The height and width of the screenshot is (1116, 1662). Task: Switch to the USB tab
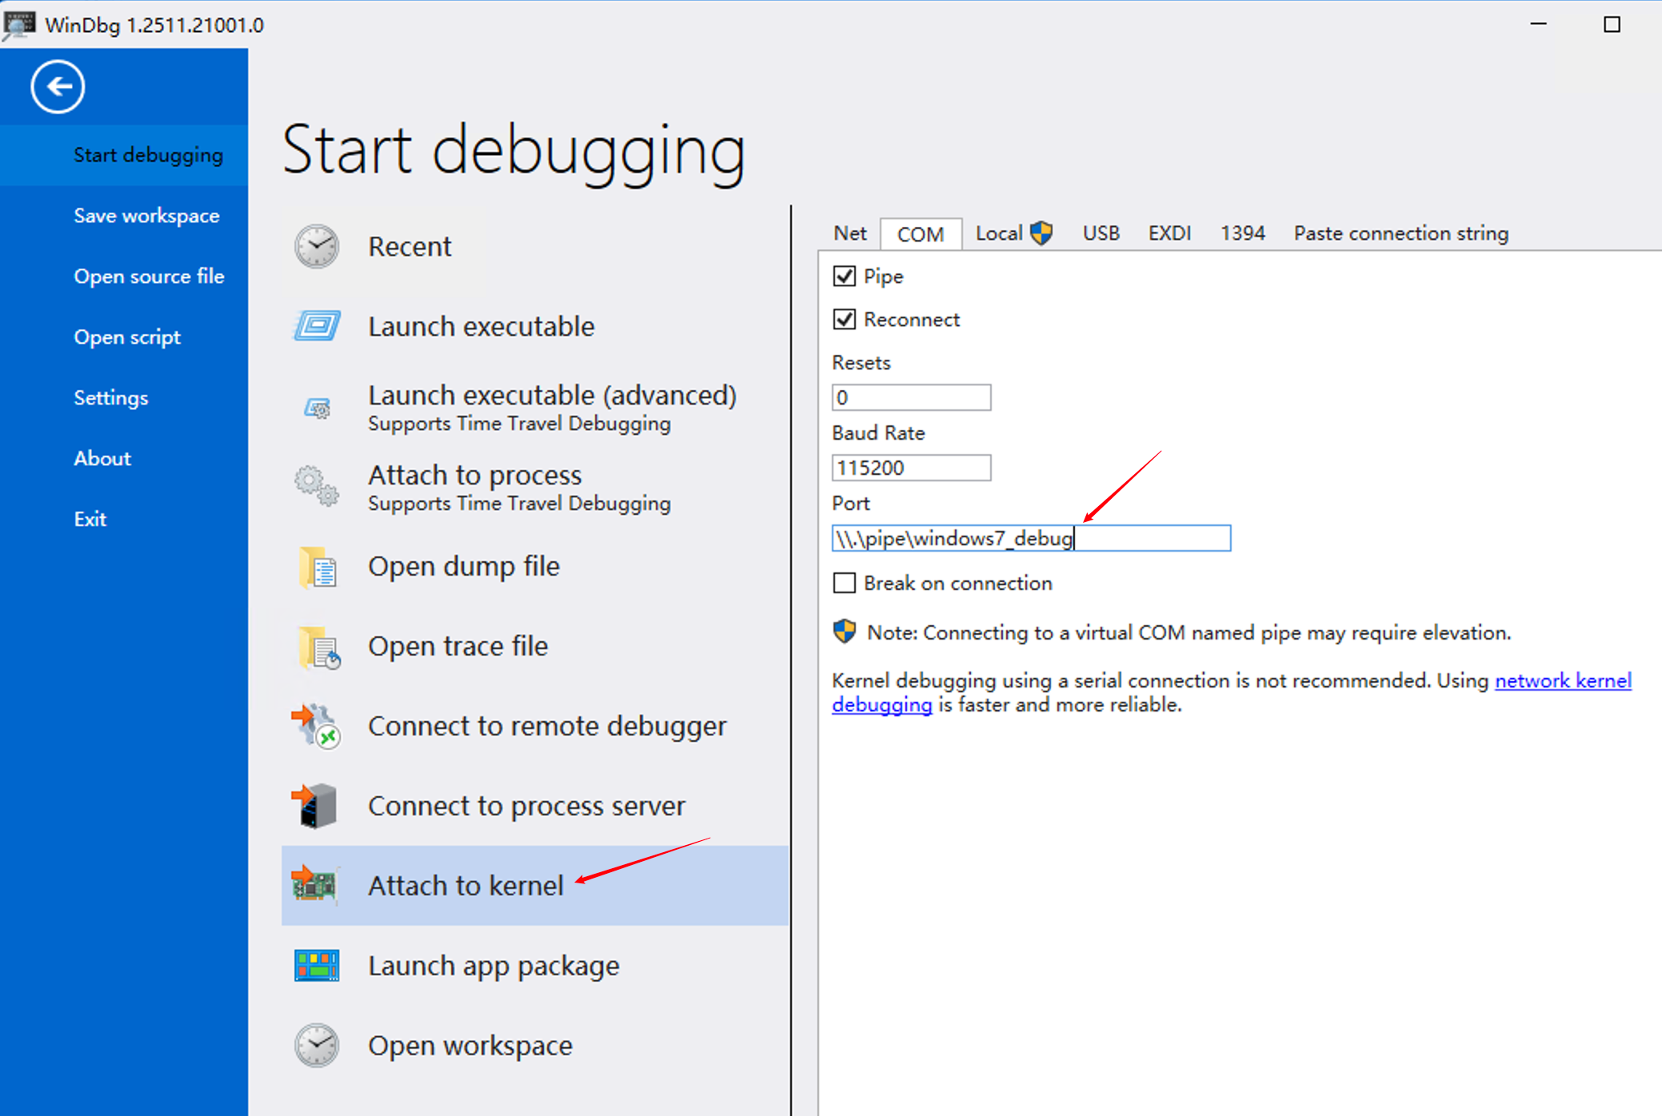click(1101, 233)
